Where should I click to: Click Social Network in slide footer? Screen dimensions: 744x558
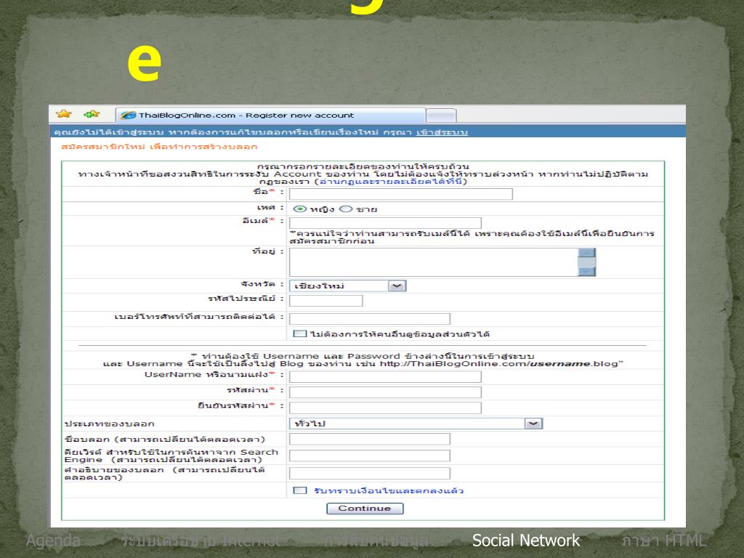[526, 541]
